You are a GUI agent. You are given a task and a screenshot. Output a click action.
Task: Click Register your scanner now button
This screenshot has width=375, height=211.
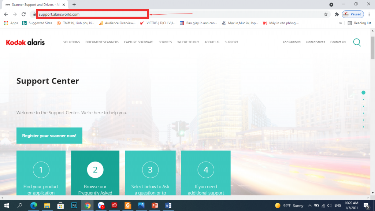[x=49, y=136]
